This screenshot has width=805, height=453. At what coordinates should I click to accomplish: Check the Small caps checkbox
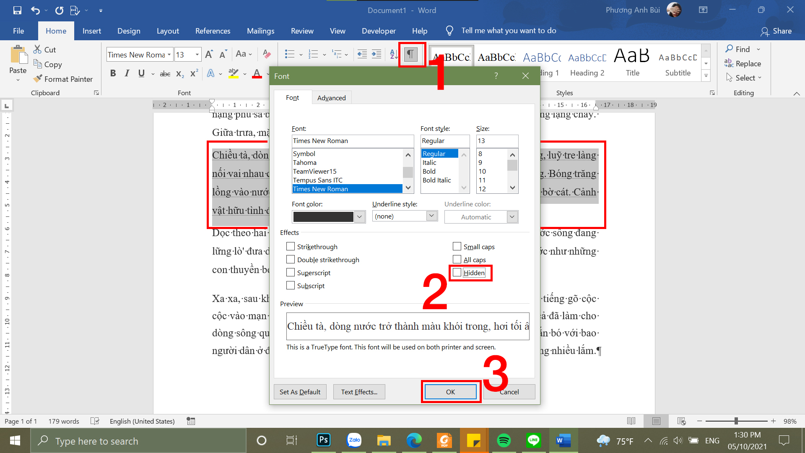tap(457, 247)
